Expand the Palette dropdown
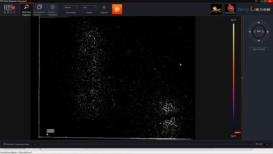Image resolution: width=273 pixels, height=154 pixels. click(x=89, y=7)
